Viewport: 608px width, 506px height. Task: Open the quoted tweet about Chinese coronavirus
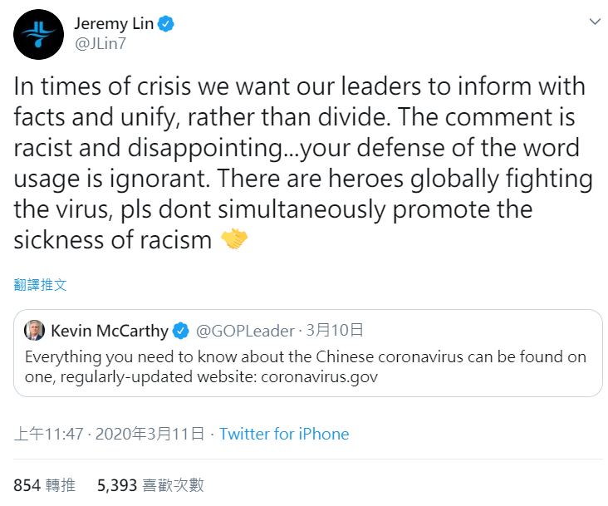coord(308,353)
